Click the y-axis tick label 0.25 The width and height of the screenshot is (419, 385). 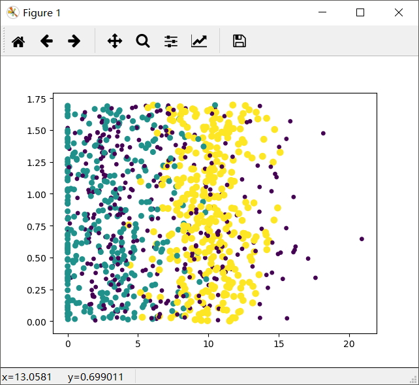click(37, 290)
